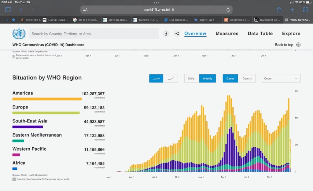Select the cumulative curve chart toggle

pyautogui.click(x=171, y=79)
